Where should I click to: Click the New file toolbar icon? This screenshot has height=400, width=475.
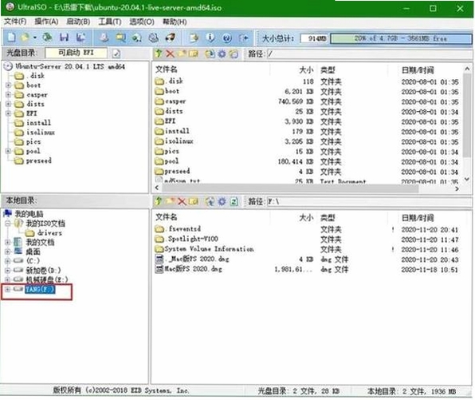[x=11, y=38]
